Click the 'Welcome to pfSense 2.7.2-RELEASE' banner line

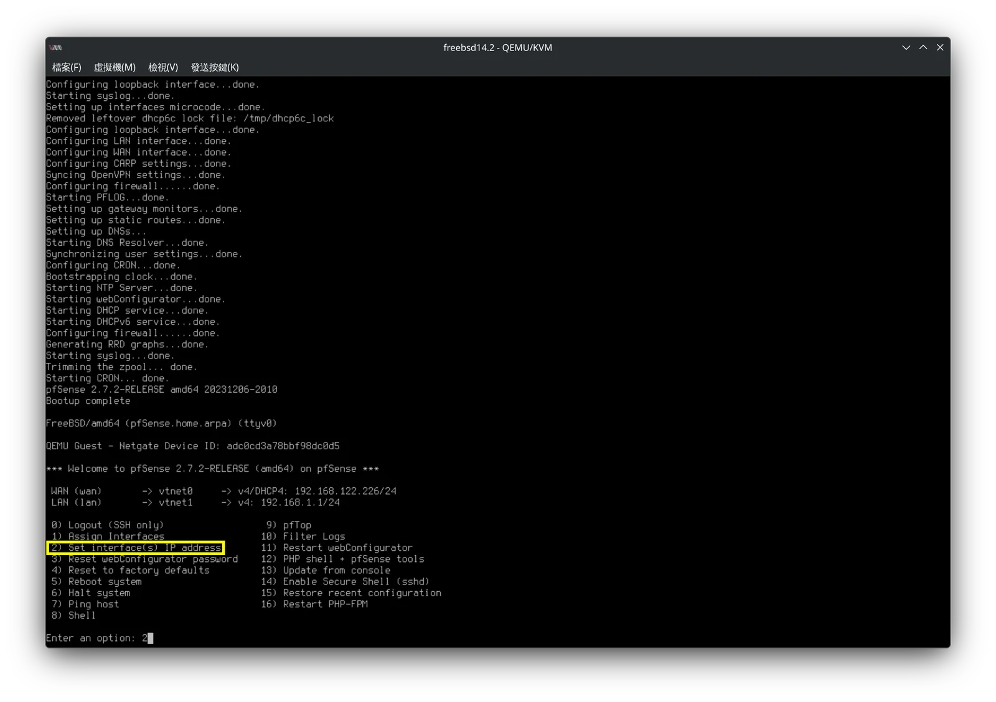[212, 469]
